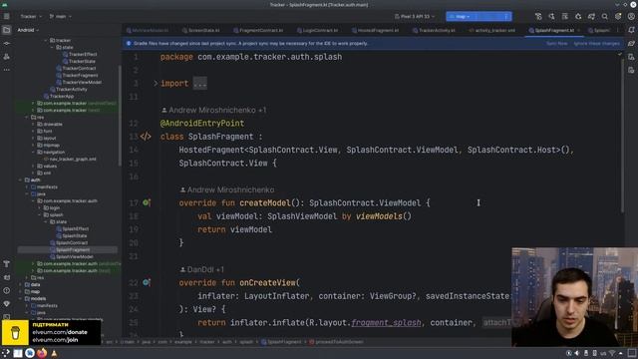Select SplashViewModel file in project tree
Screen dimensions: 638x359
coord(74,257)
